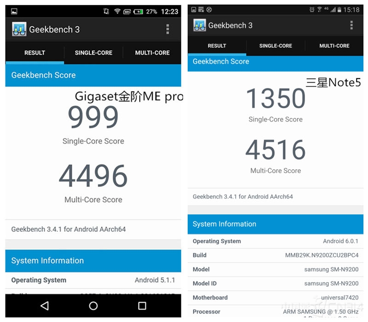Tap battery icon showing 27% on left phone
The height and width of the screenshot is (322, 368).
[138, 11]
